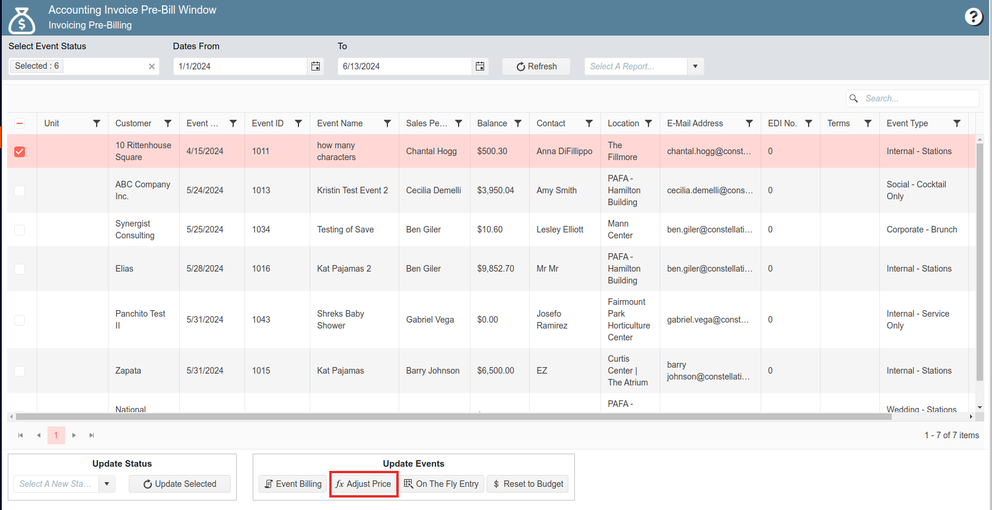Click the Selected : 6 status tag
The width and height of the screenshot is (992, 510).
tap(37, 66)
